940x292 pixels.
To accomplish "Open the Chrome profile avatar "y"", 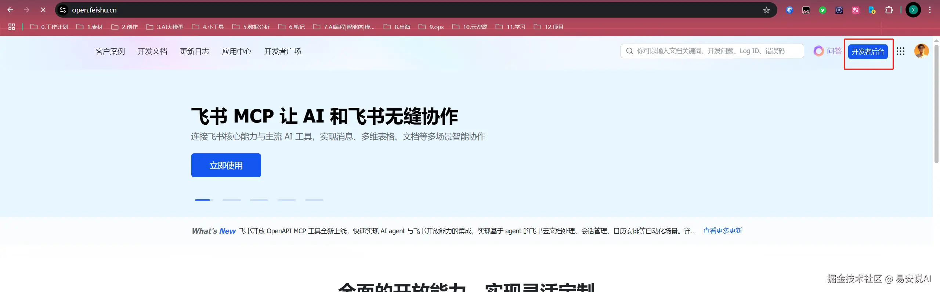I will click(x=913, y=10).
